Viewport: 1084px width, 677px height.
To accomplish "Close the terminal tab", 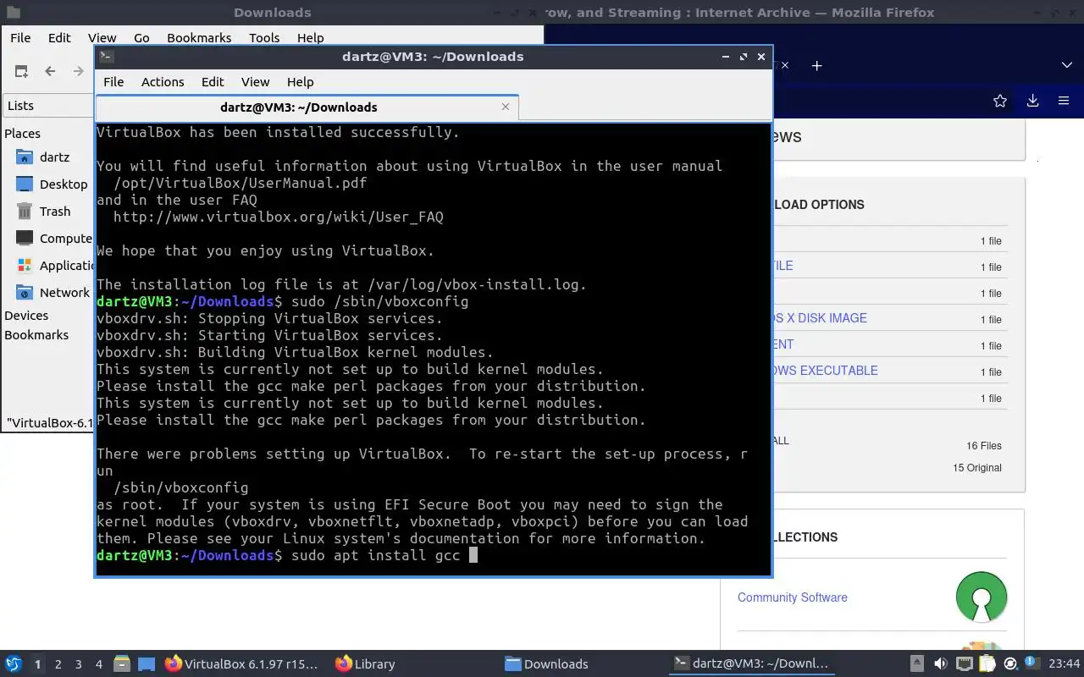I will pos(506,107).
